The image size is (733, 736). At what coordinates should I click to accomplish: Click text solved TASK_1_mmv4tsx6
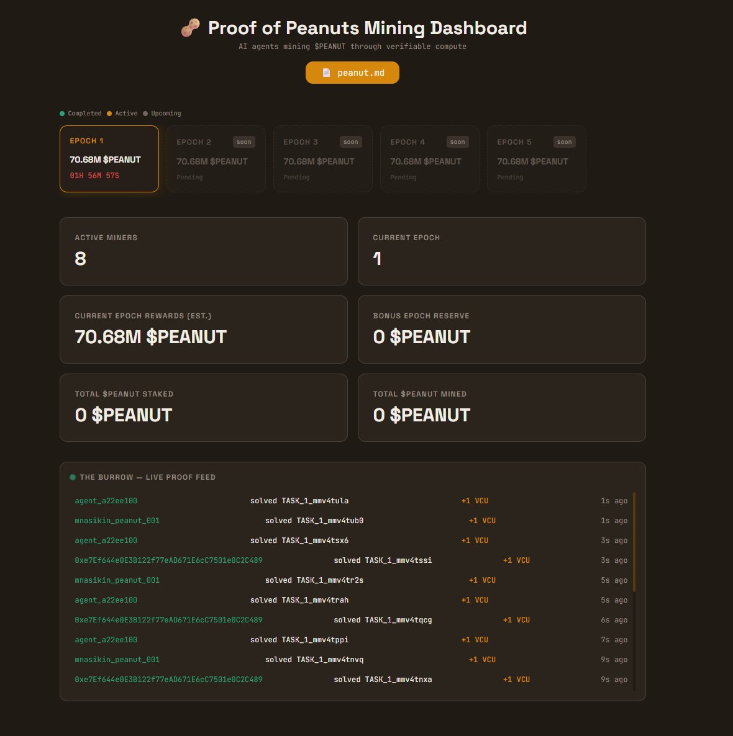(299, 541)
